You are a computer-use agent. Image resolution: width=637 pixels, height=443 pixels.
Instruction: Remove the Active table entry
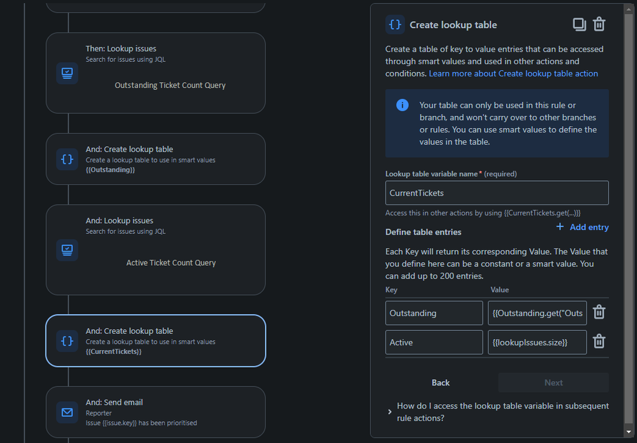coord(599,342)
